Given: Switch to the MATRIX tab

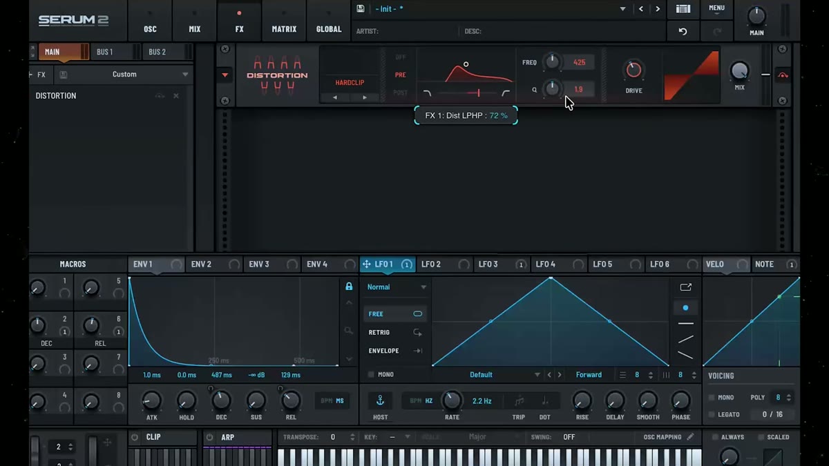Looking at the screenshot, I should tap(284, 21).
